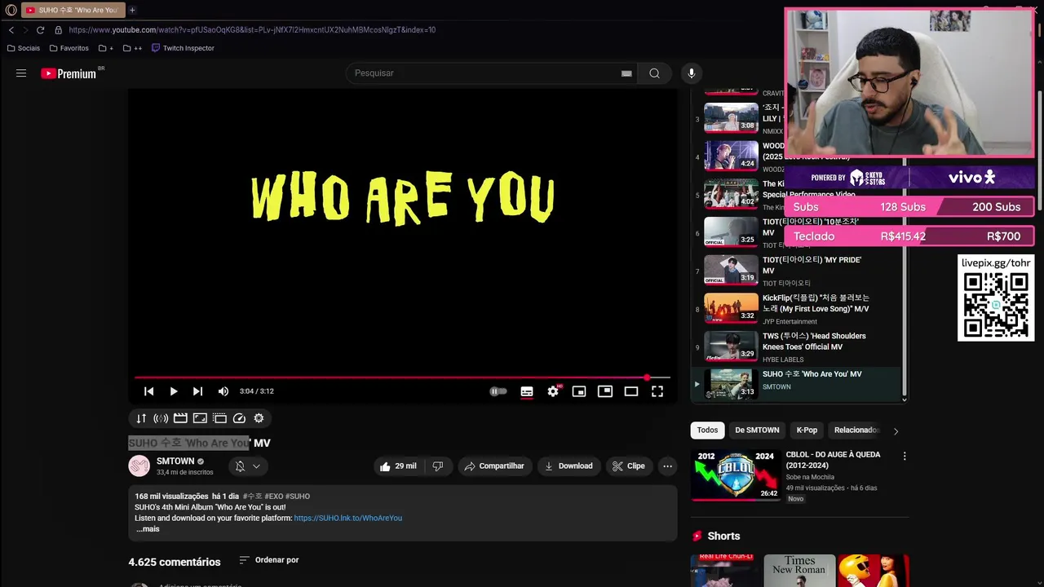Open the Ordenar por comments sort dropdown
This screenshot has width=1044, height=587.
[x=269, y=560]
